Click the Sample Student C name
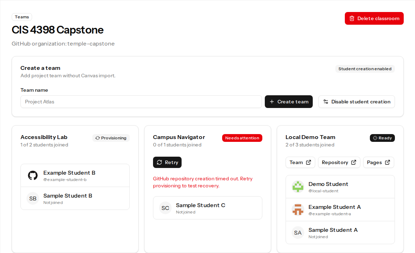This screenshot has width=415, height=253. point(201,205)
